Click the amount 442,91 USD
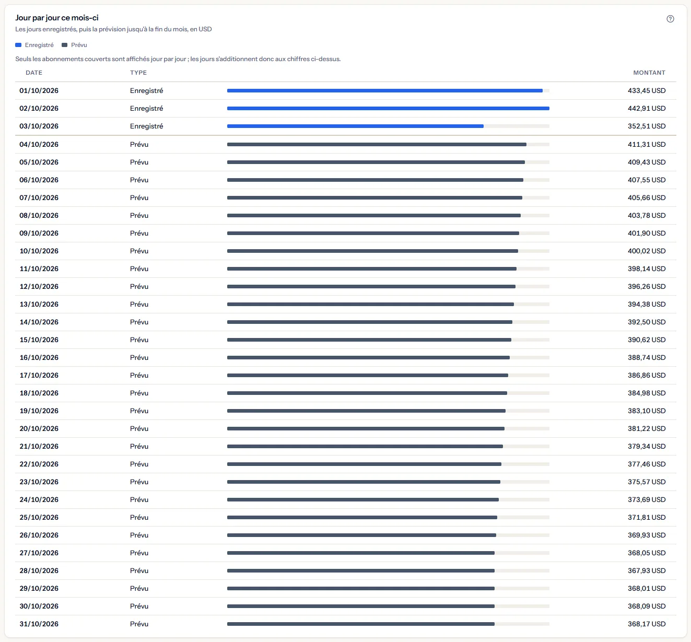The width and height of the screenshot is (691, 642). pyautogui.click(x=647, y=108)
